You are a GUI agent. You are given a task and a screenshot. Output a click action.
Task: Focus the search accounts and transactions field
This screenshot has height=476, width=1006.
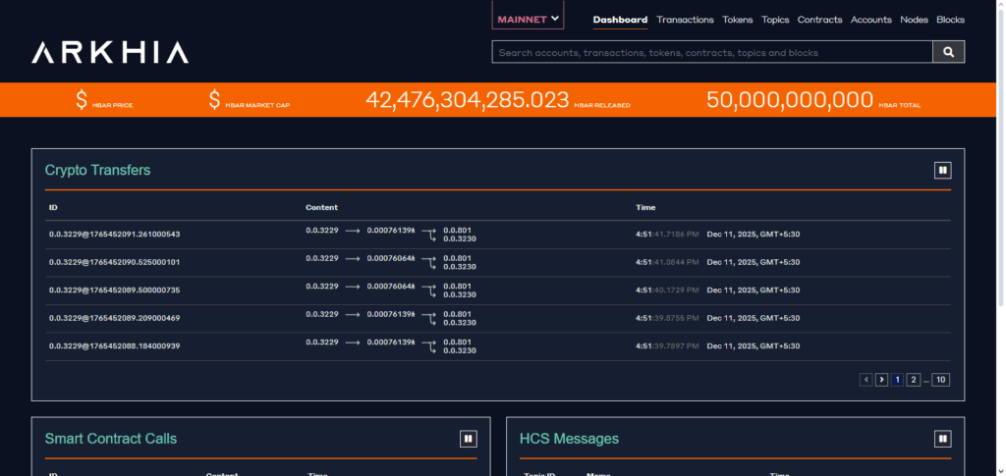(x=712, y=53)
